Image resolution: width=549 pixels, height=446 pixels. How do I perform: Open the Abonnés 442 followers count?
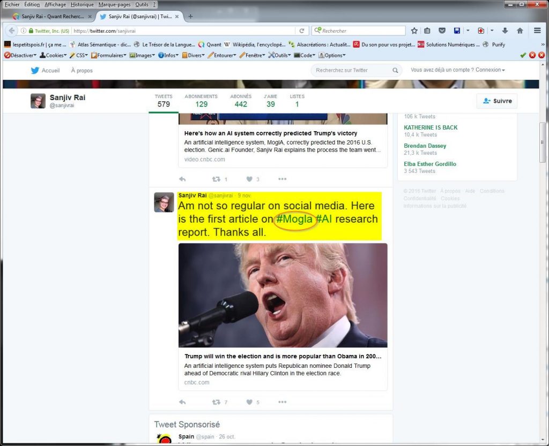pos(241,101)
